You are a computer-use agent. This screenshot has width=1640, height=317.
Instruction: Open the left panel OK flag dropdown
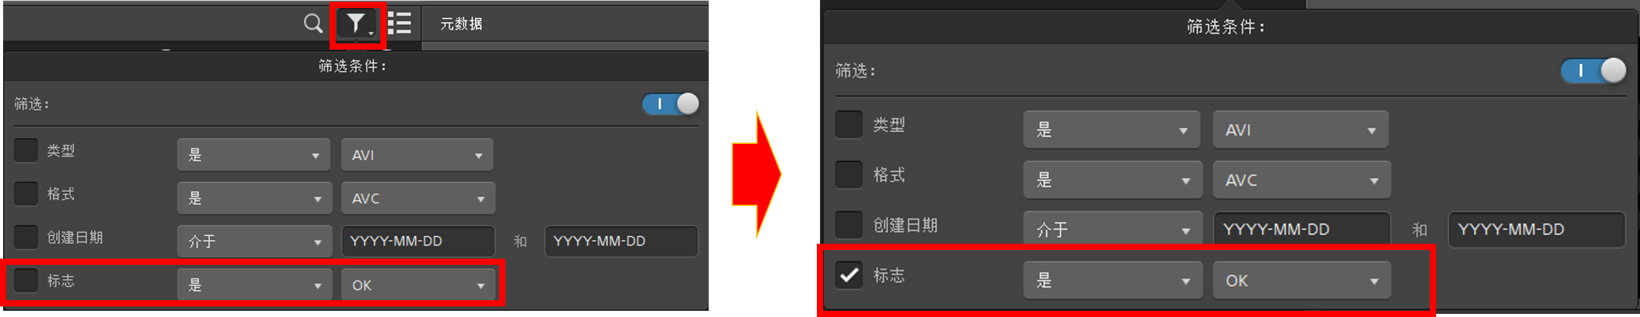pyautogui.click(x=418, y=285)
